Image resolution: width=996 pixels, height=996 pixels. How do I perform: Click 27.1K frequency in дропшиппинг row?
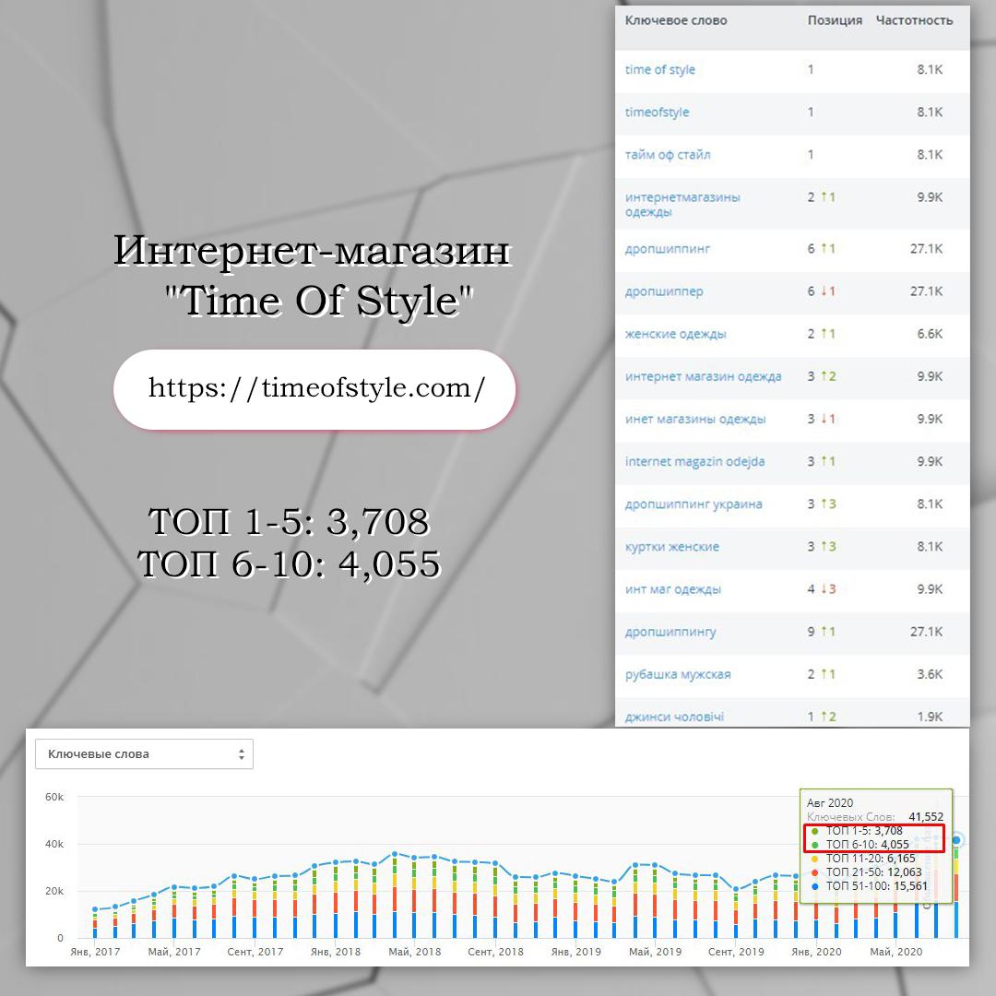926,248
